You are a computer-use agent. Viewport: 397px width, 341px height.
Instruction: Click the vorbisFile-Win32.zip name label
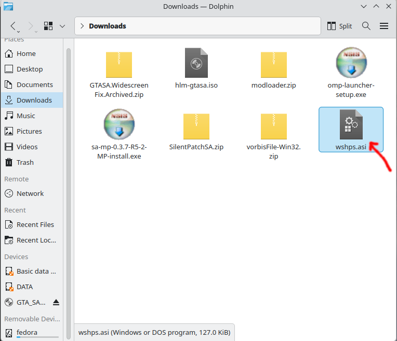273,151
